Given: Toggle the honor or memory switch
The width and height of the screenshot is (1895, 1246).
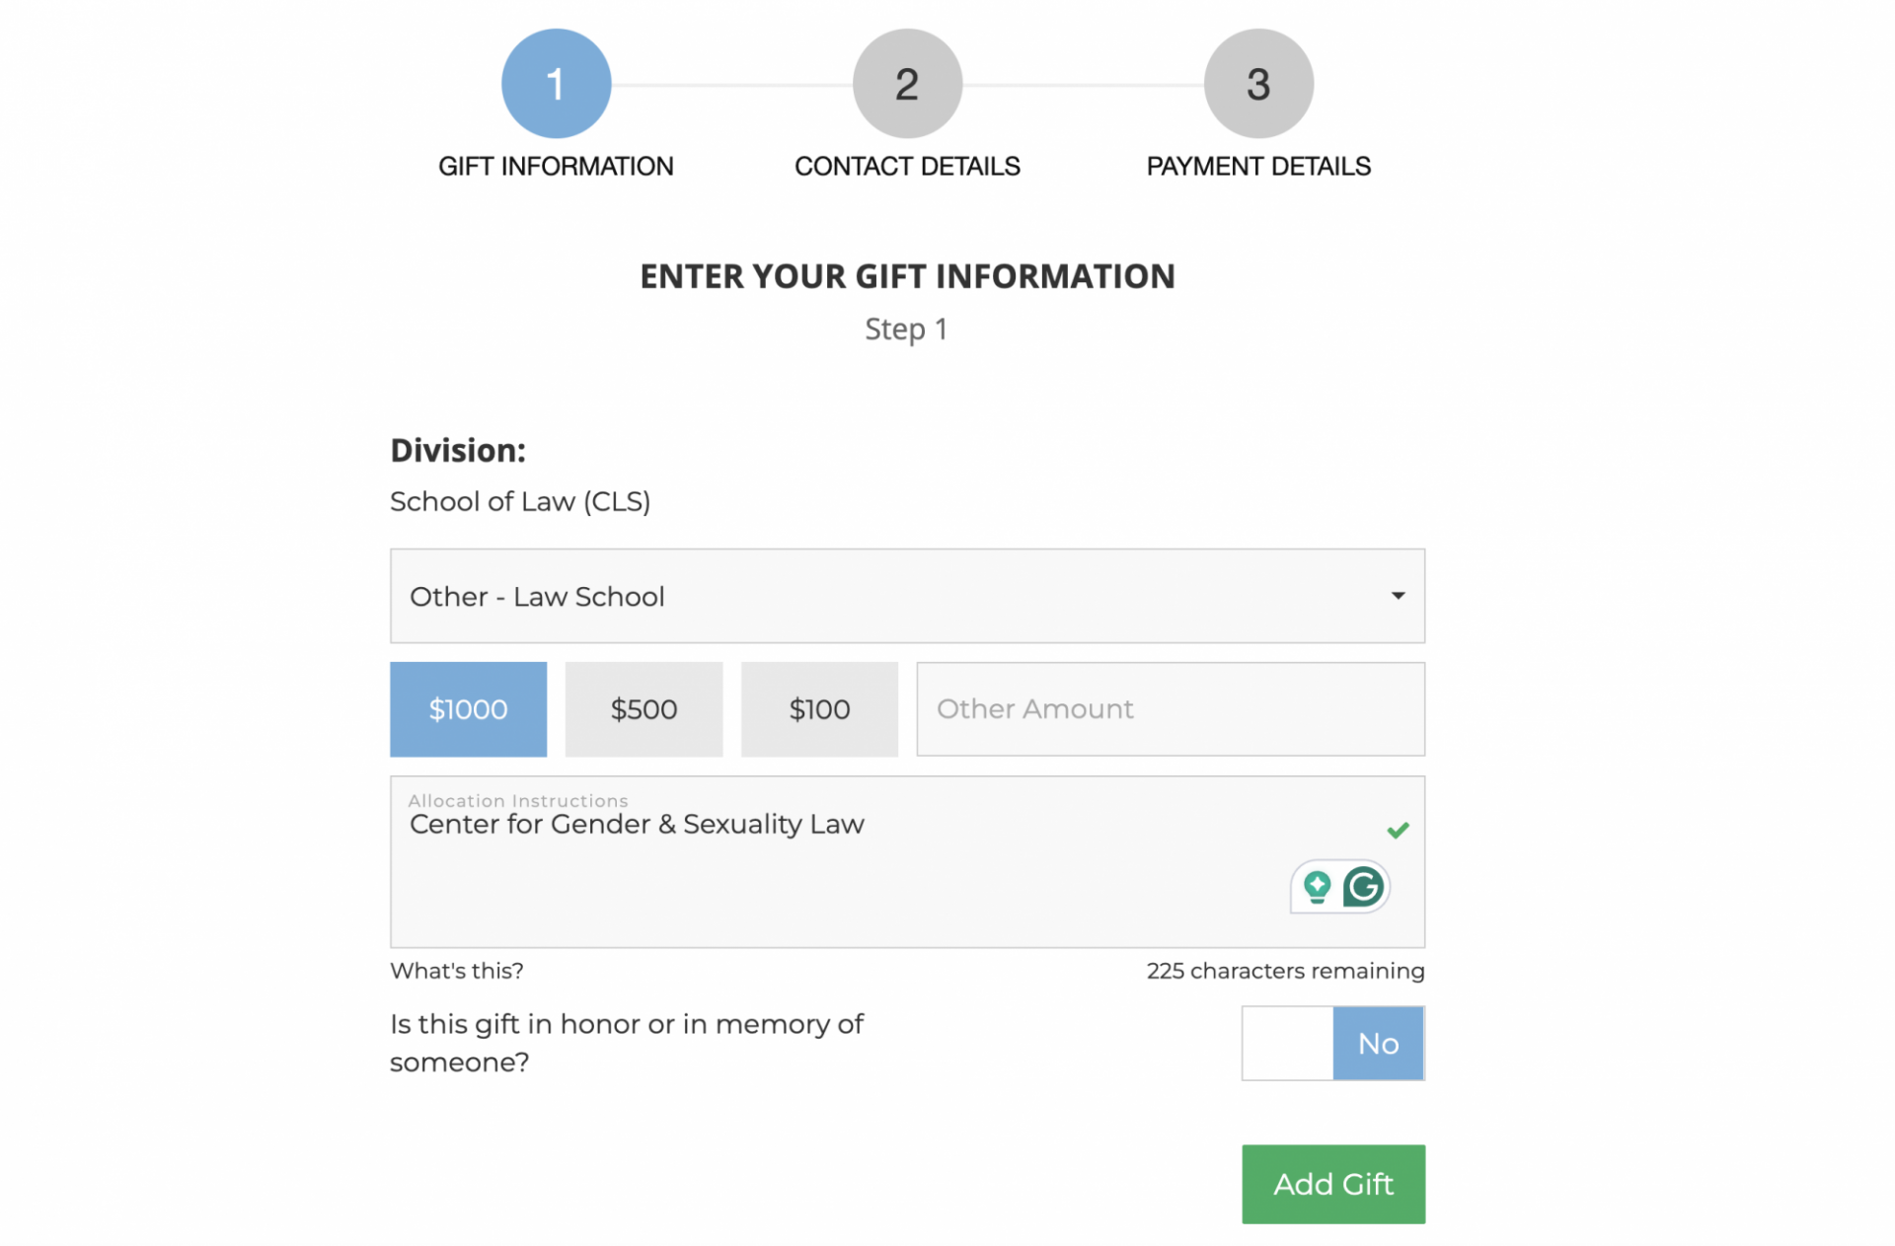Looking at the screenshot, I should point(1332,1043).
